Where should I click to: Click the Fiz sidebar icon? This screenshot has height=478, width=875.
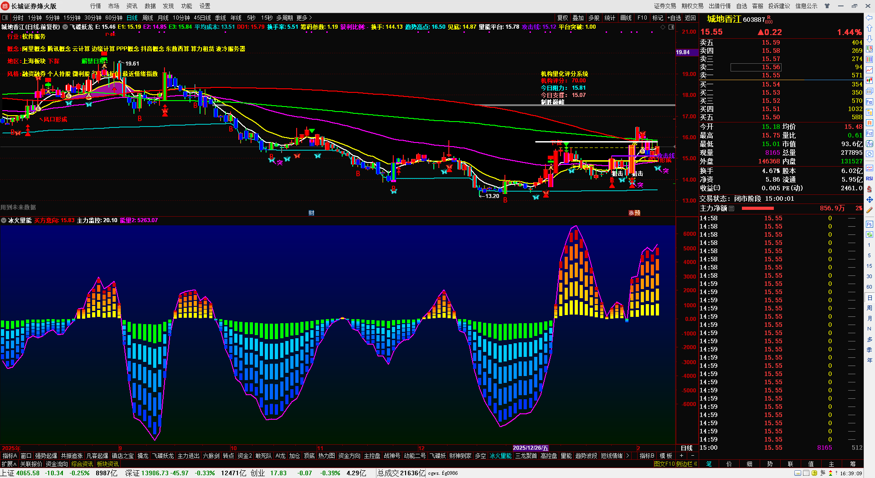pos(870,133)
